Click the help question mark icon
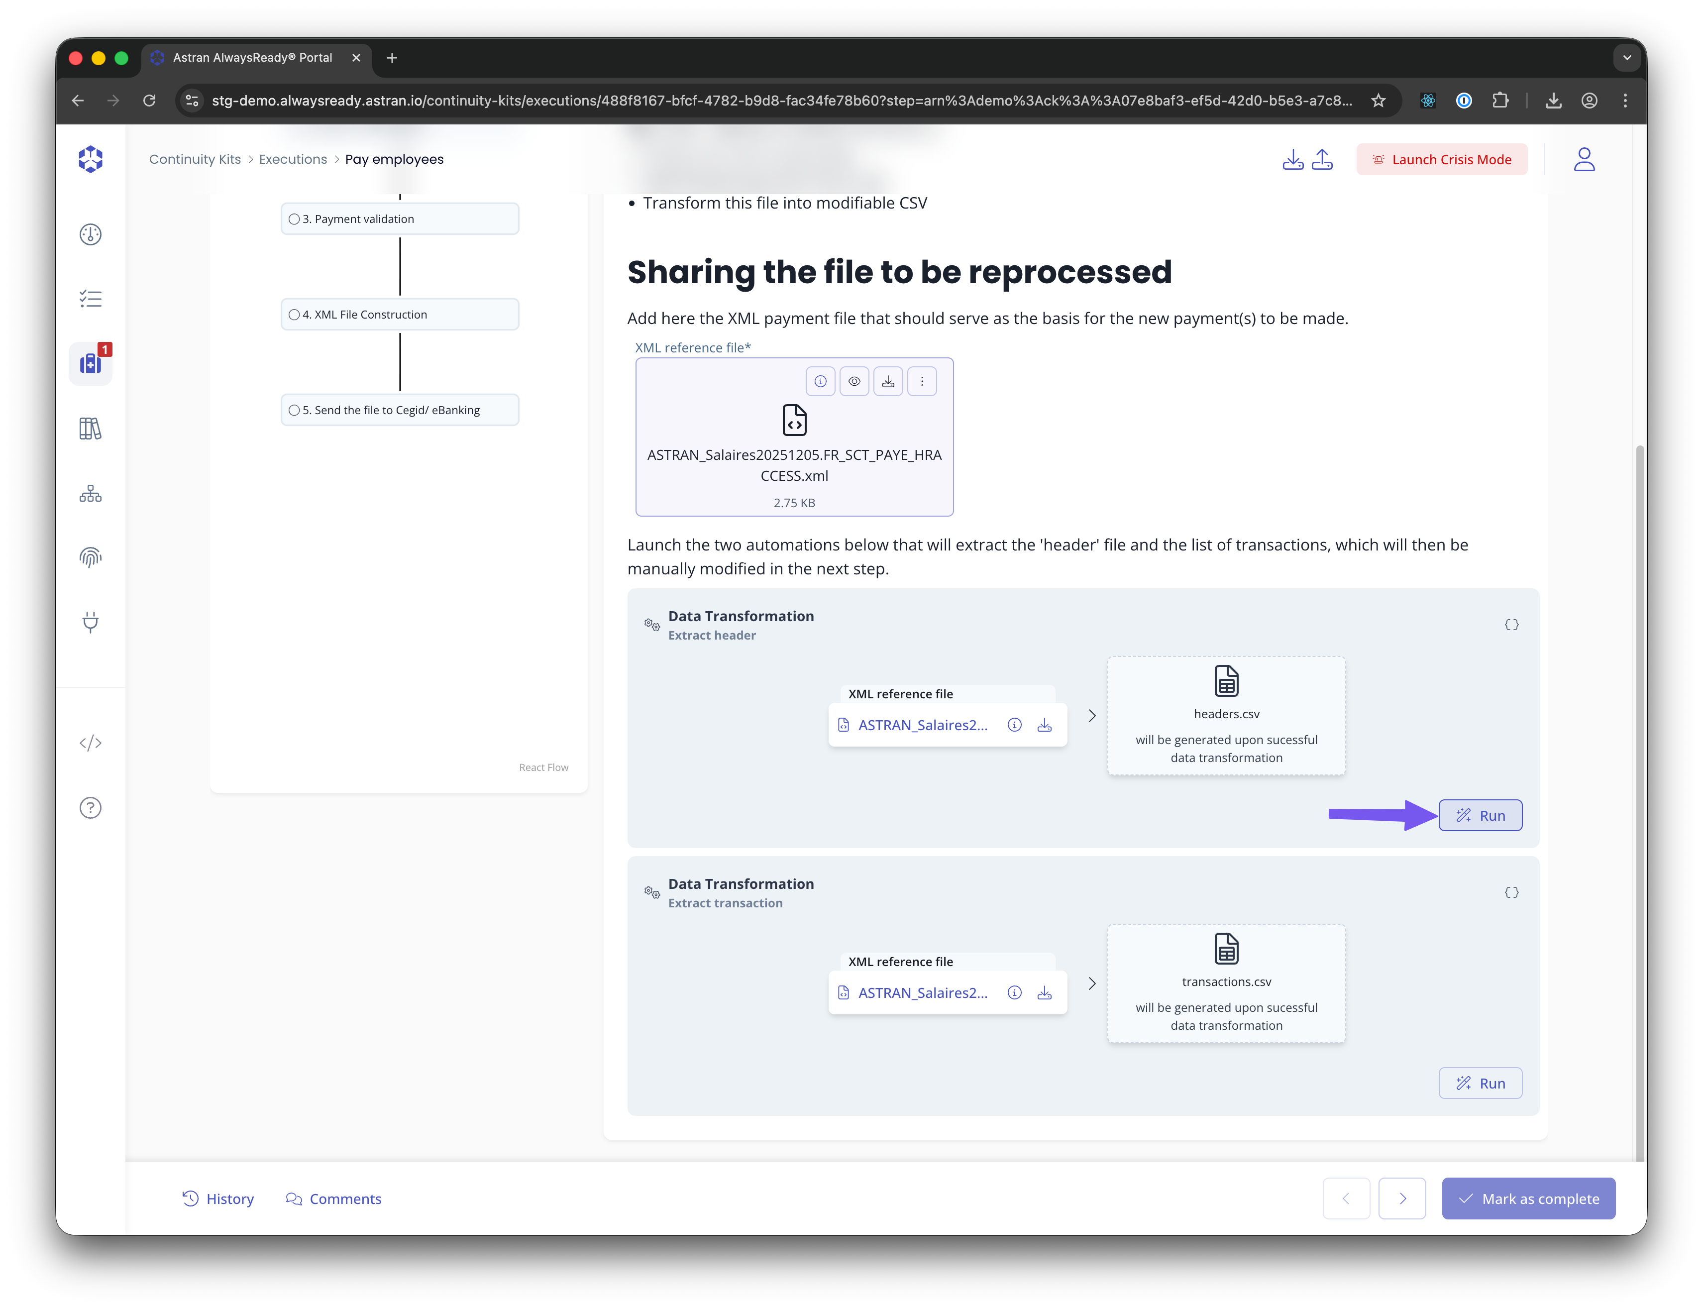The image size is (1703, 1309). click(x=91, y=808)
